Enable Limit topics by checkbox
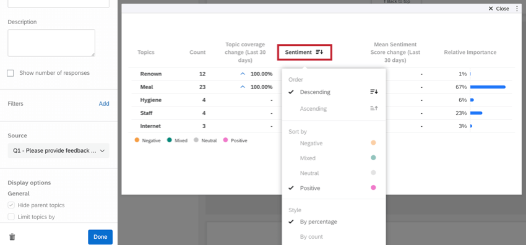The image size is (526, 245). tap(11, 217)
